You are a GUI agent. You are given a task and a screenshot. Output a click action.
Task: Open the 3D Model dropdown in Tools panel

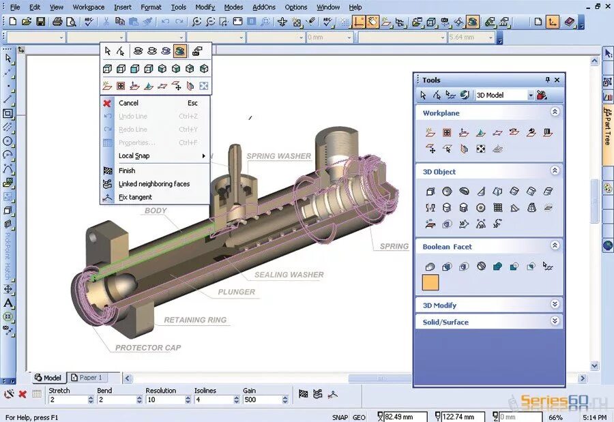531,95
